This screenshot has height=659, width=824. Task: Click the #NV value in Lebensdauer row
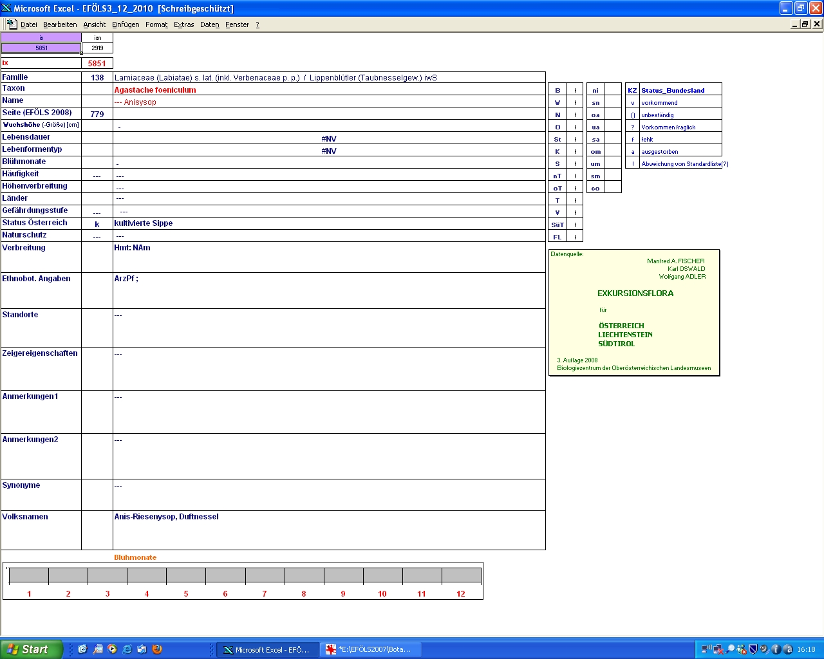click(329, 138)
